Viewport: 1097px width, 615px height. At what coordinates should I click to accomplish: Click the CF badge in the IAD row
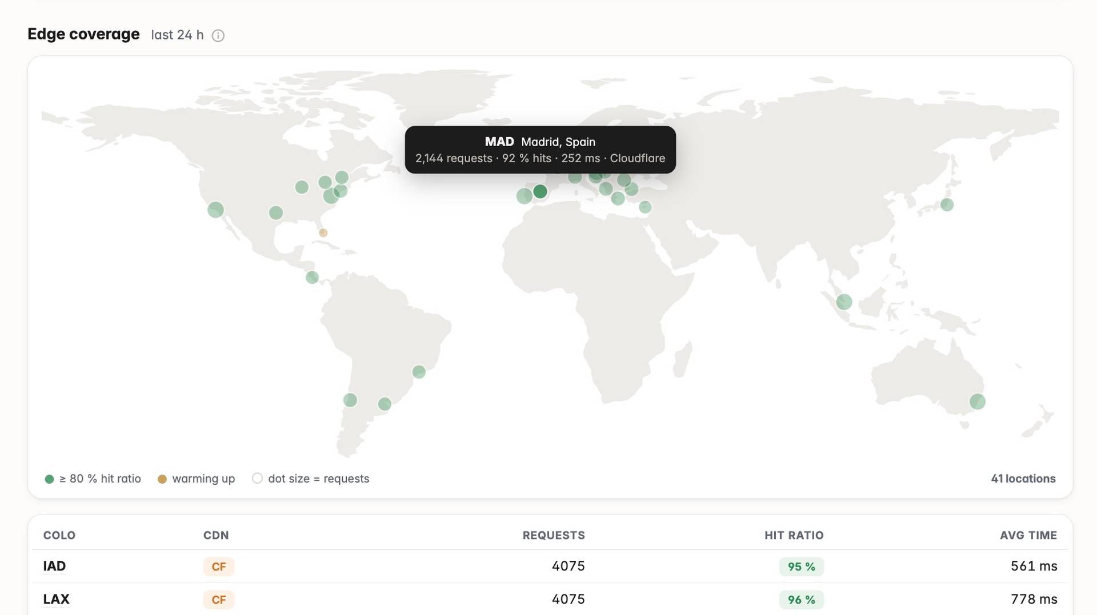(x=219, y=566)
